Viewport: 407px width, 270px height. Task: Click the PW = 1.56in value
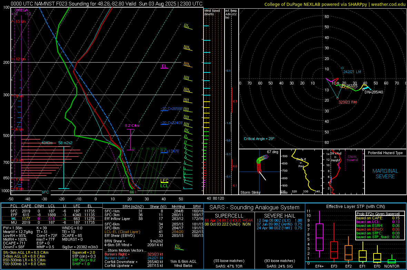(x=13, y=228)
